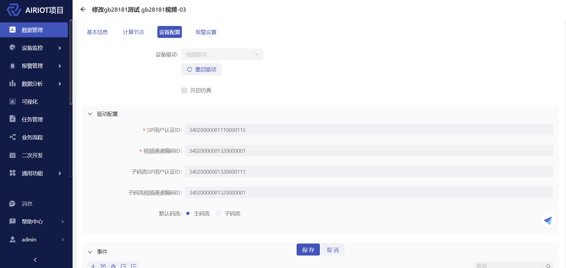
Task: Click the export events icon
Action: tap(123, 266)
